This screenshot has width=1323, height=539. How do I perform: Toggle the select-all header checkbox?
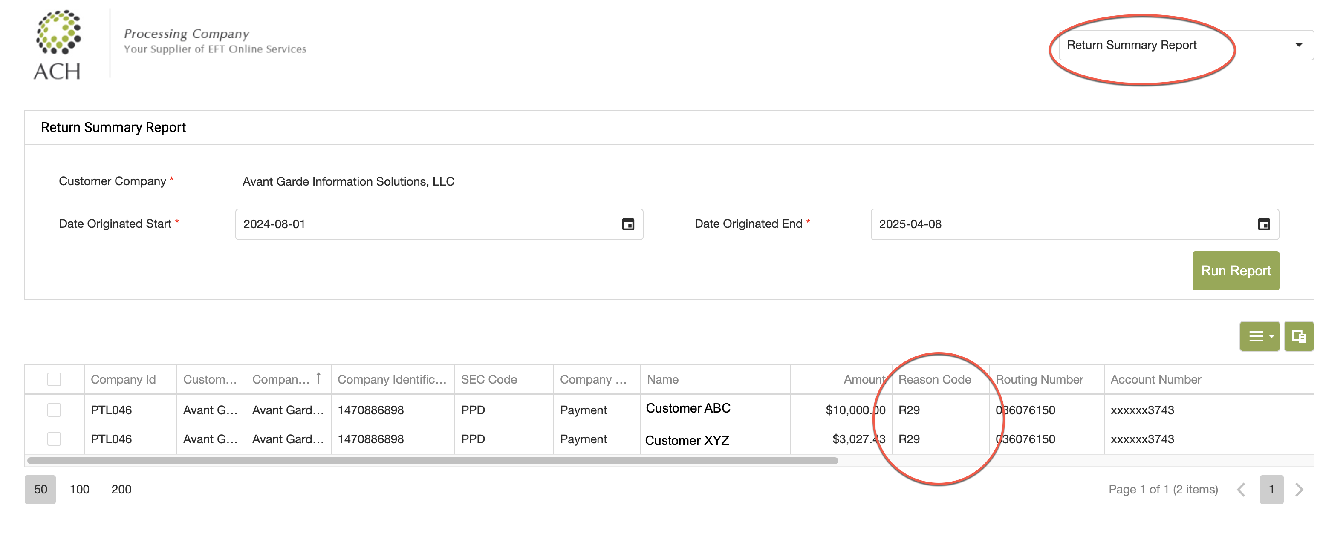coord(54,379)
